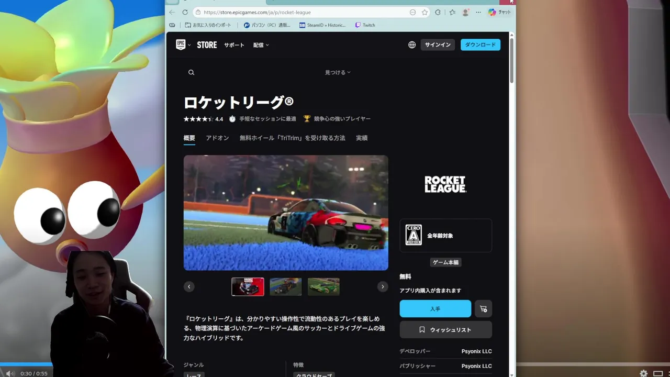Select the 概要 tab

pos(189,138)
